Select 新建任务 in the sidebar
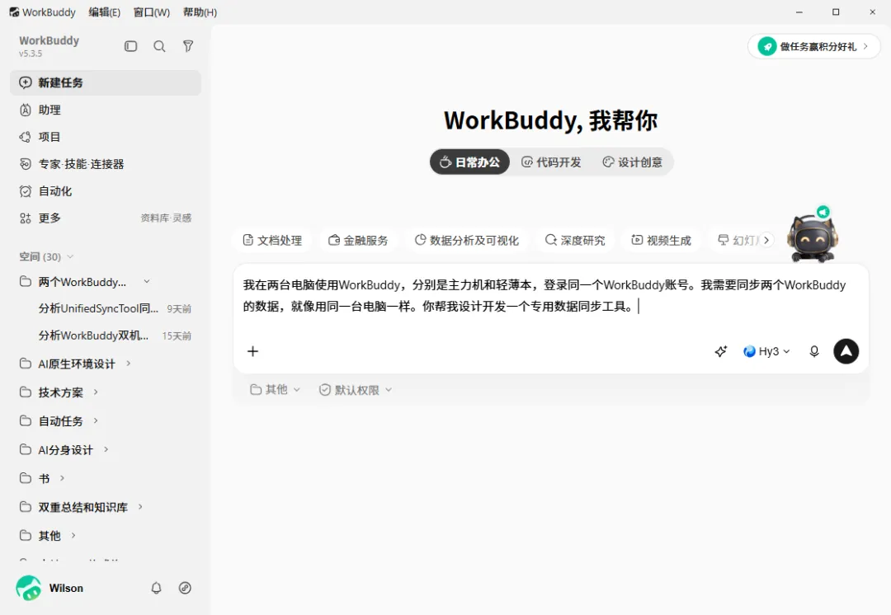 [x=106, y=83]
